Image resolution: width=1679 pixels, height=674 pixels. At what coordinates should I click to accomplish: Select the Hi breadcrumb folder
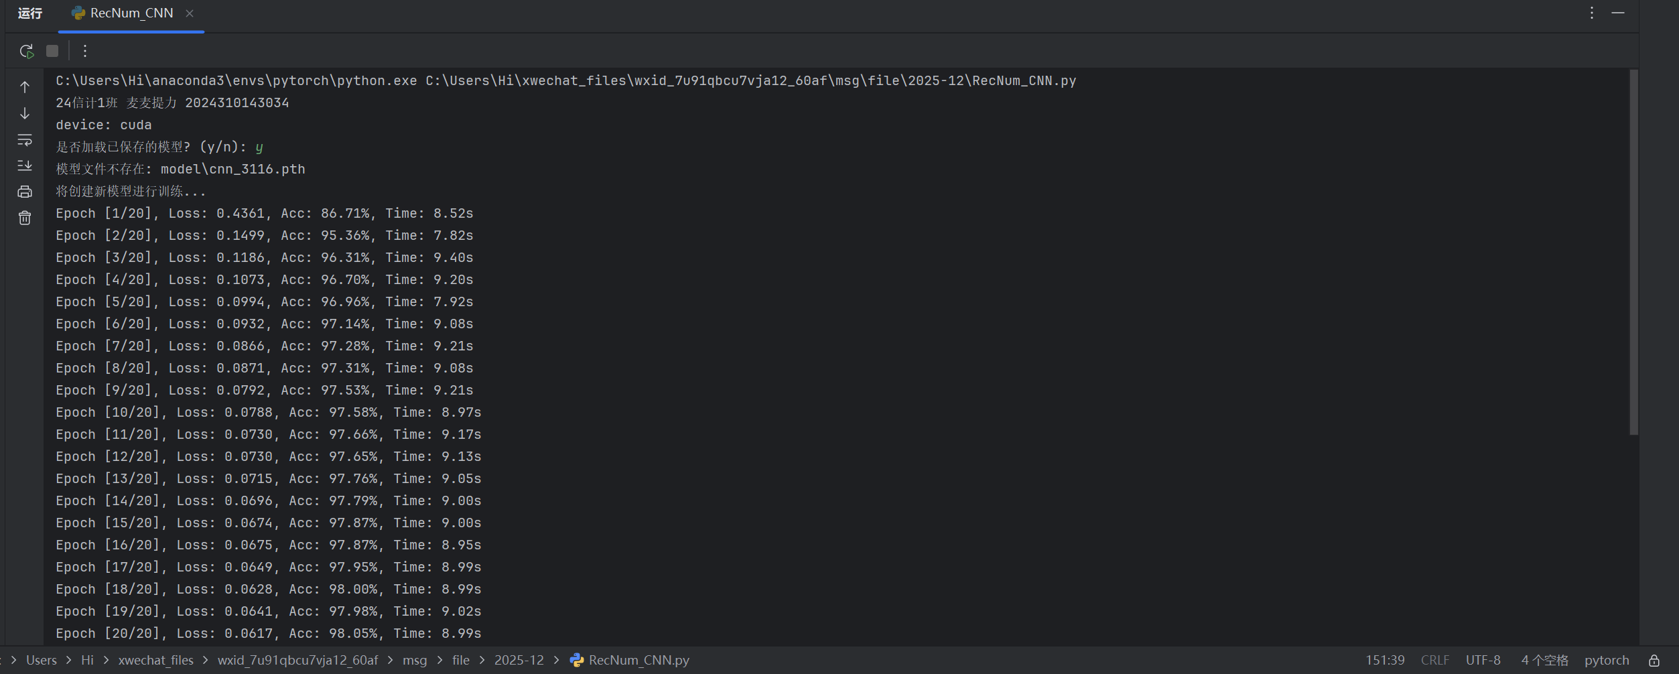pyautogui.click(x=87, y=661)
